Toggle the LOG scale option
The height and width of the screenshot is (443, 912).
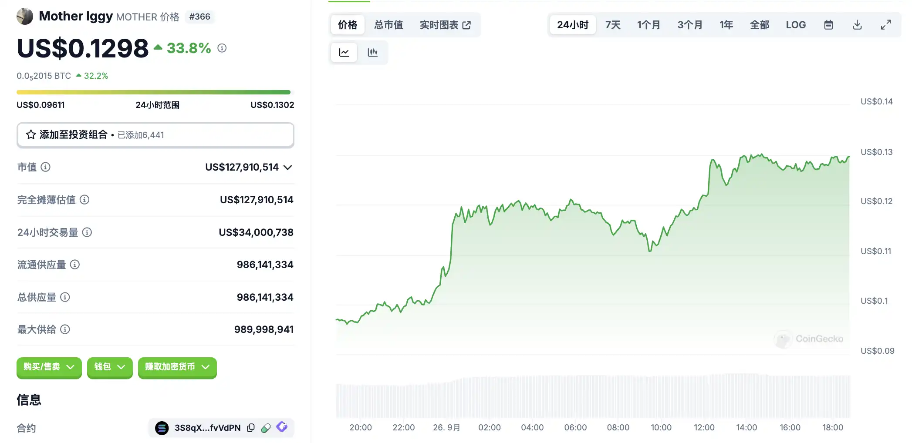796,25
